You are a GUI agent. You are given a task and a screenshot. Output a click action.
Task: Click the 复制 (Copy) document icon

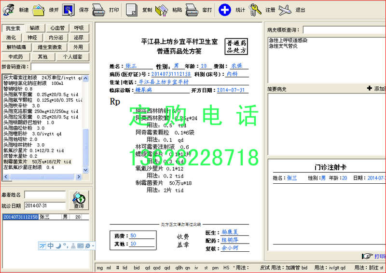[132, 10]
